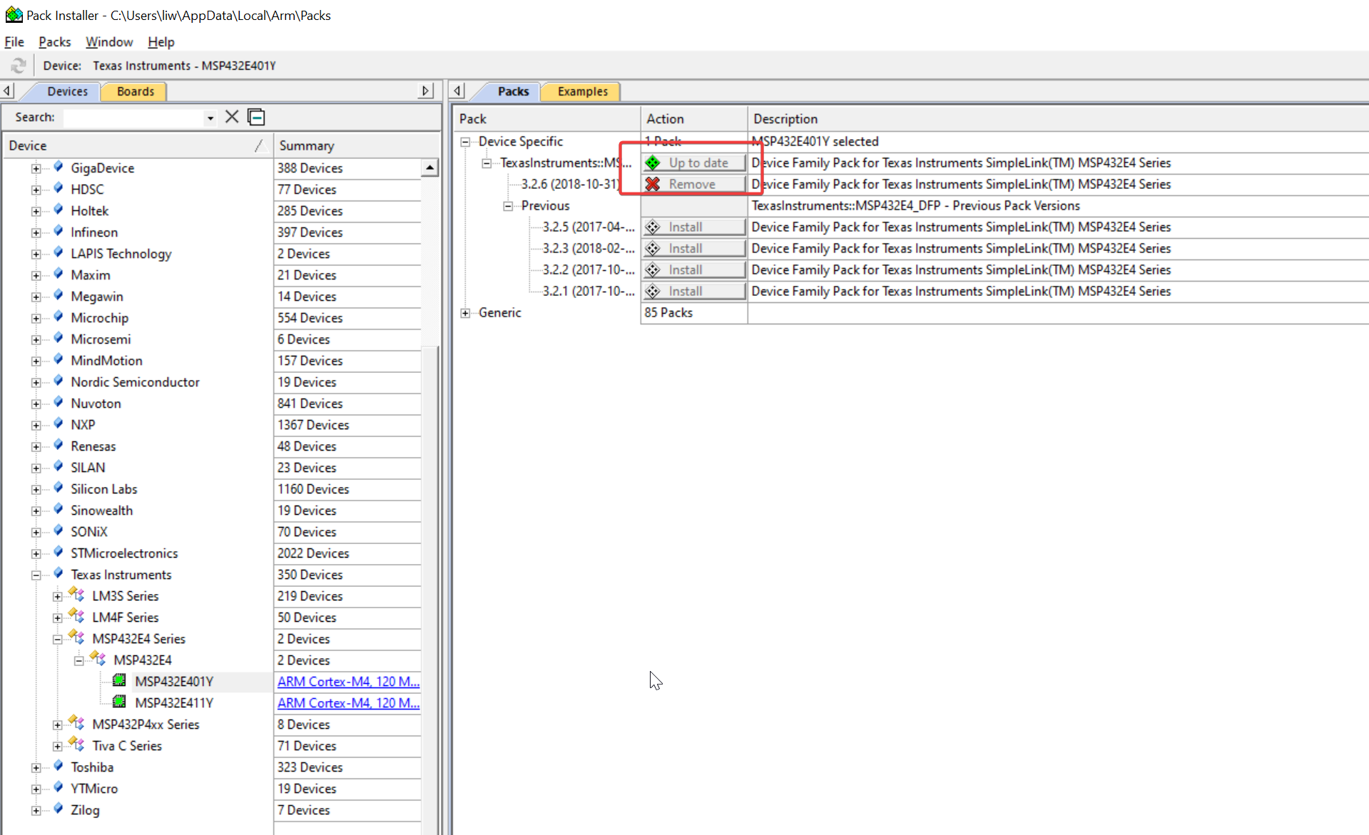Open ARM Cortex-M4 link for MSP432E401Y
Image resolution: width=1369 pixels, height=835 pixels.
pyautogui.click(x=348, y=682)
